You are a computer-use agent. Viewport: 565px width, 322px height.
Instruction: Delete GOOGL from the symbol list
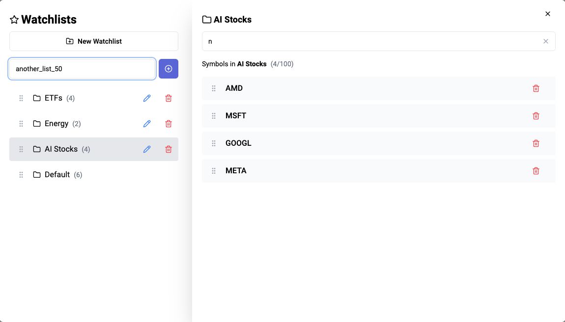tap(536, 143)
